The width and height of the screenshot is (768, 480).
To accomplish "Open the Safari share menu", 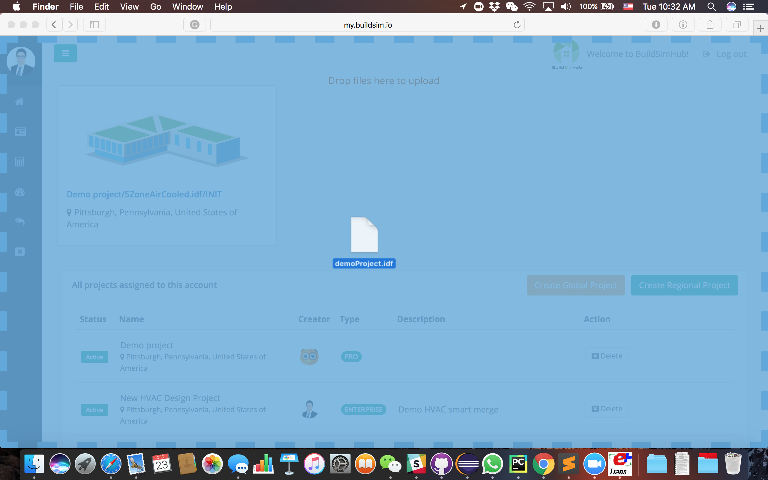I will (x=710, y=25).
